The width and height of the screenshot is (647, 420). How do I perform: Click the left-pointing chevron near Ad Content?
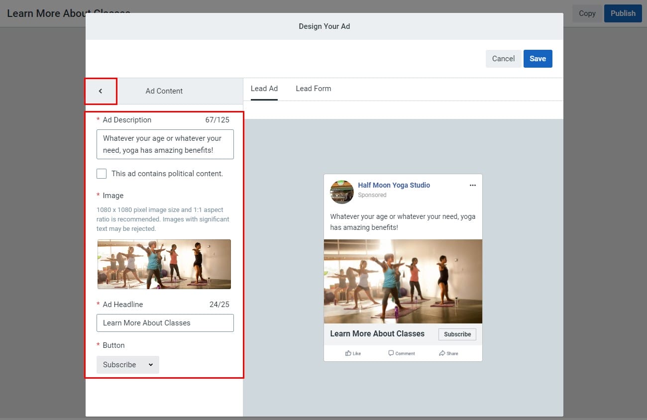point(101,91)
